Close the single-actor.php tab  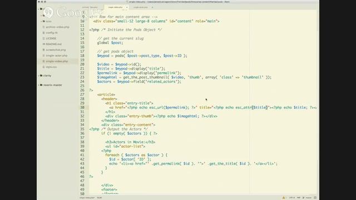[x=152, y=7]
